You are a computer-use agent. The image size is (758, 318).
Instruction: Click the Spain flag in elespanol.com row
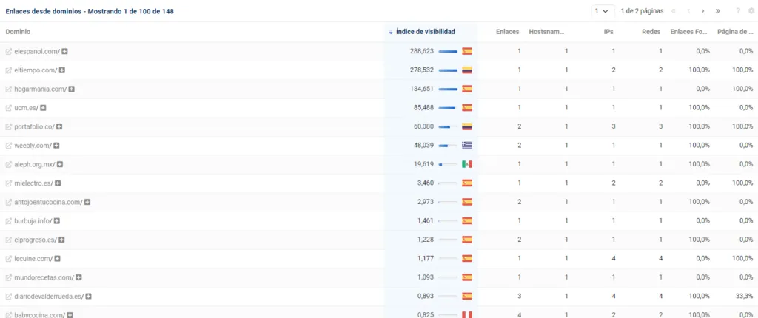pos(467,51)
